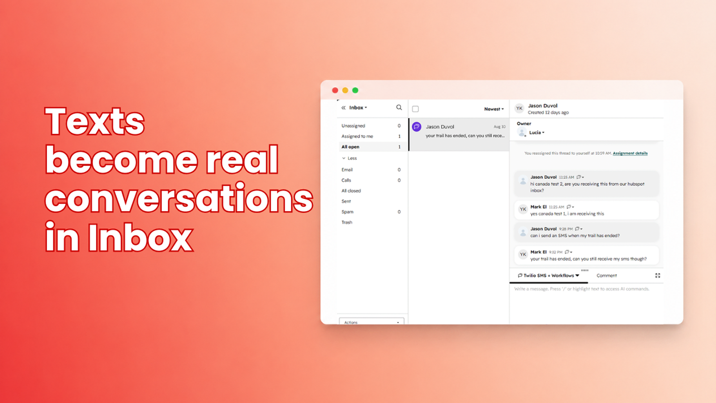Click the message "can i send an SMS when my trail has ended?"
The image size is (716, 403).
[575, 236]
